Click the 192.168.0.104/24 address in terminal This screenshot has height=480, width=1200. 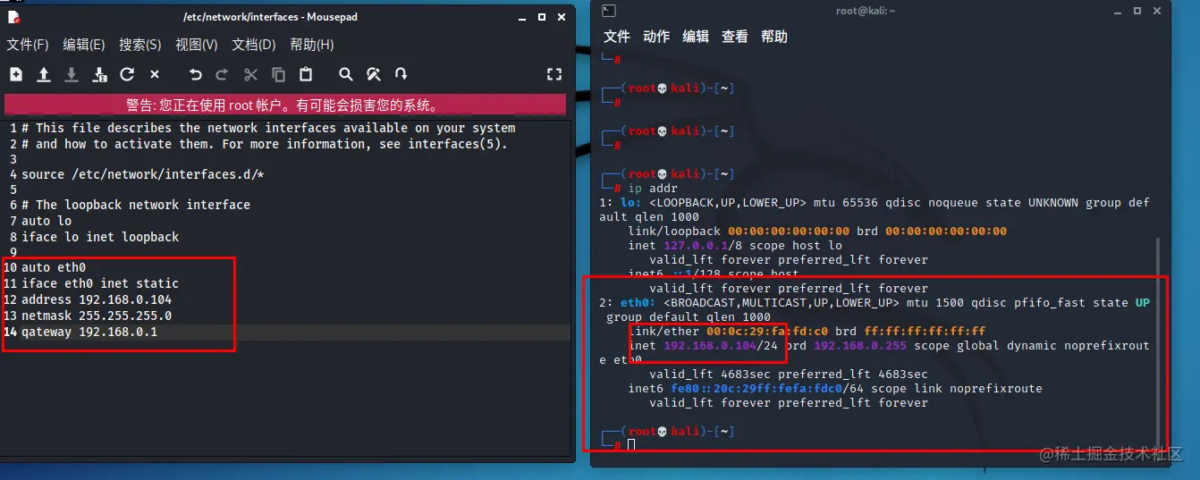coord(721,345)
